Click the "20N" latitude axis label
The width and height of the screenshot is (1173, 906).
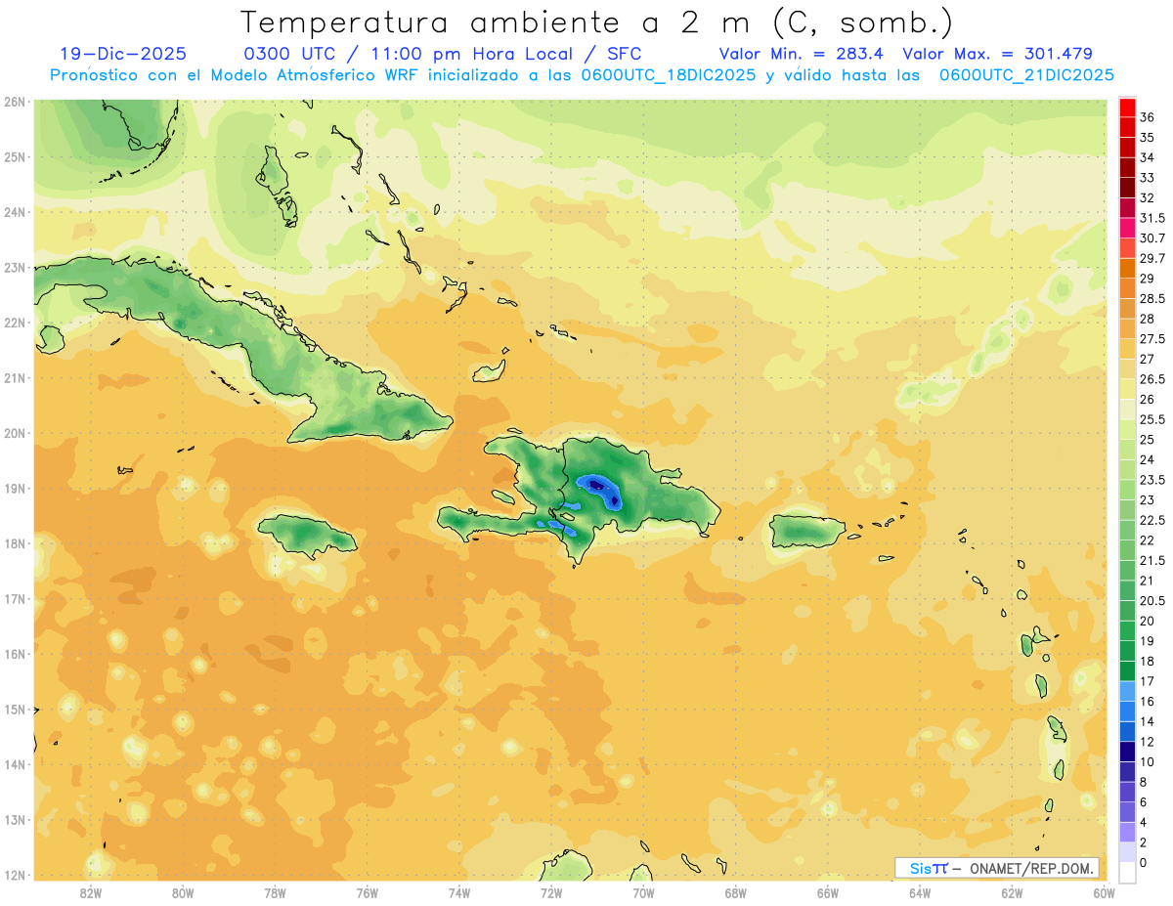click(x=14, y=433)
